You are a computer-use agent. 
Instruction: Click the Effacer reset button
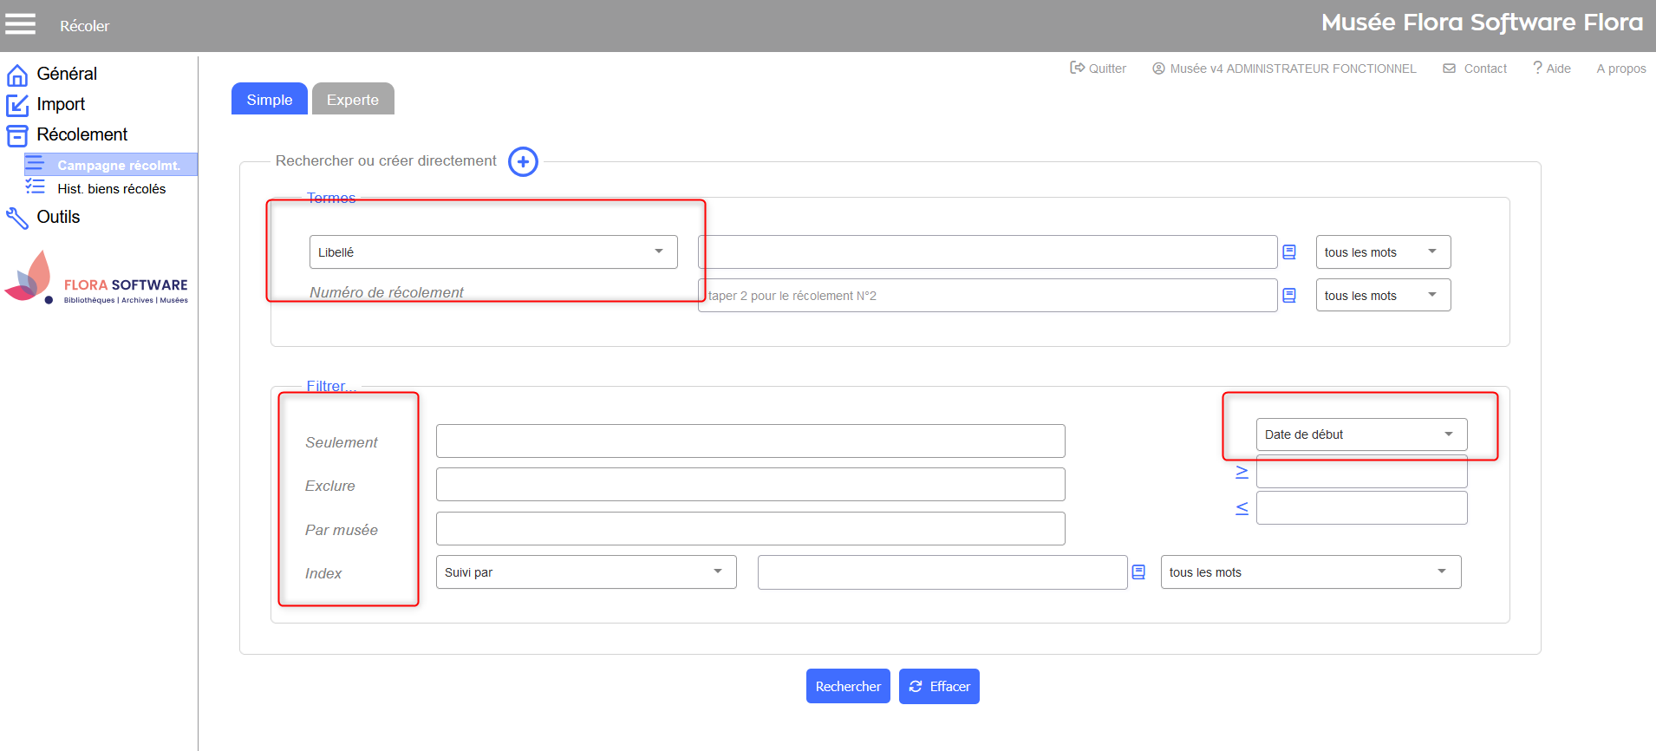[x=939, y=687]
